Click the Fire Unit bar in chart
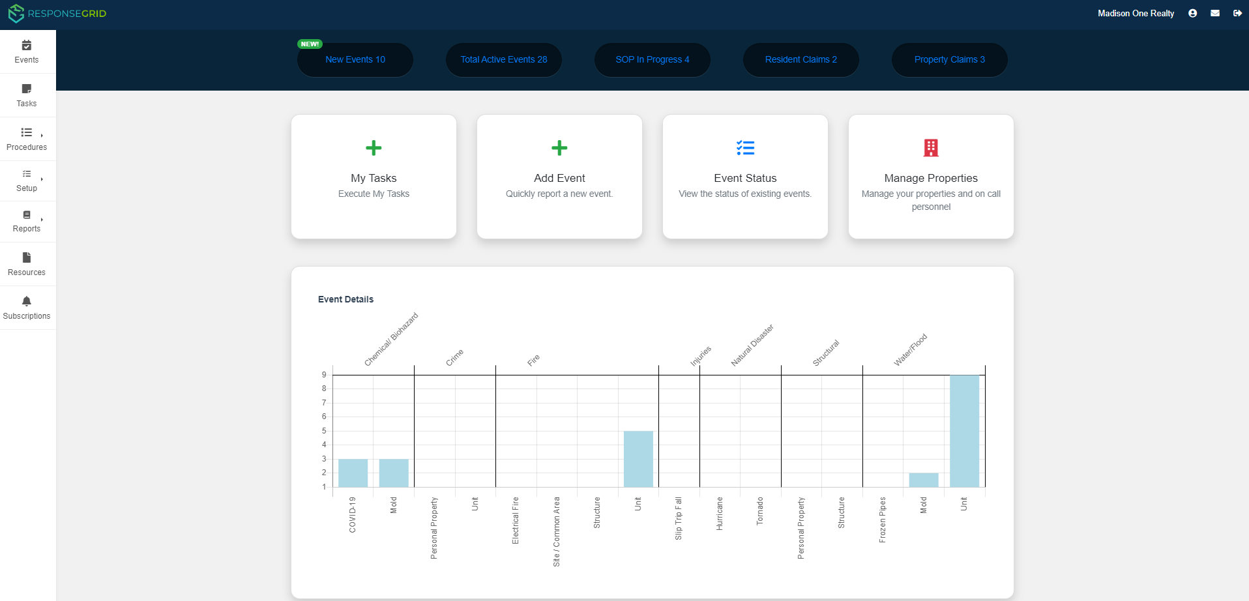The height and width of the screenshot is (601, 1249). pos(638,459)
